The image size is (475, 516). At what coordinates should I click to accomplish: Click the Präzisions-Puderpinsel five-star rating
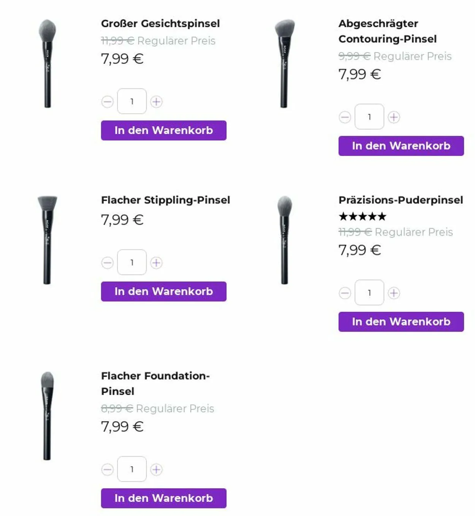tap(362, 217)
